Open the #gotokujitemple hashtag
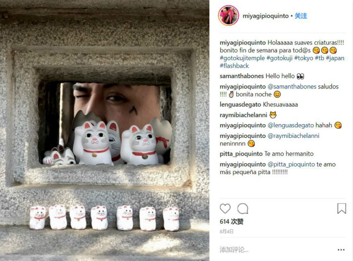Image resolution: width=353 pixels, height=261 pixels. click(242, 58)
